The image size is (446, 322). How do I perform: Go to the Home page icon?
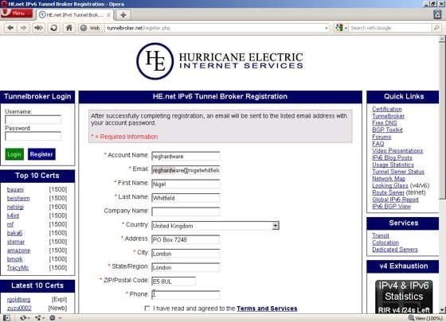[68, 28]
